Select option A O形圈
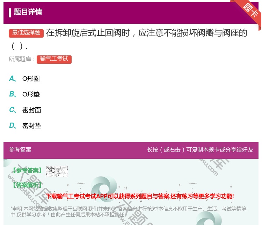The image size is (262, 225). (x=24, y=79)
